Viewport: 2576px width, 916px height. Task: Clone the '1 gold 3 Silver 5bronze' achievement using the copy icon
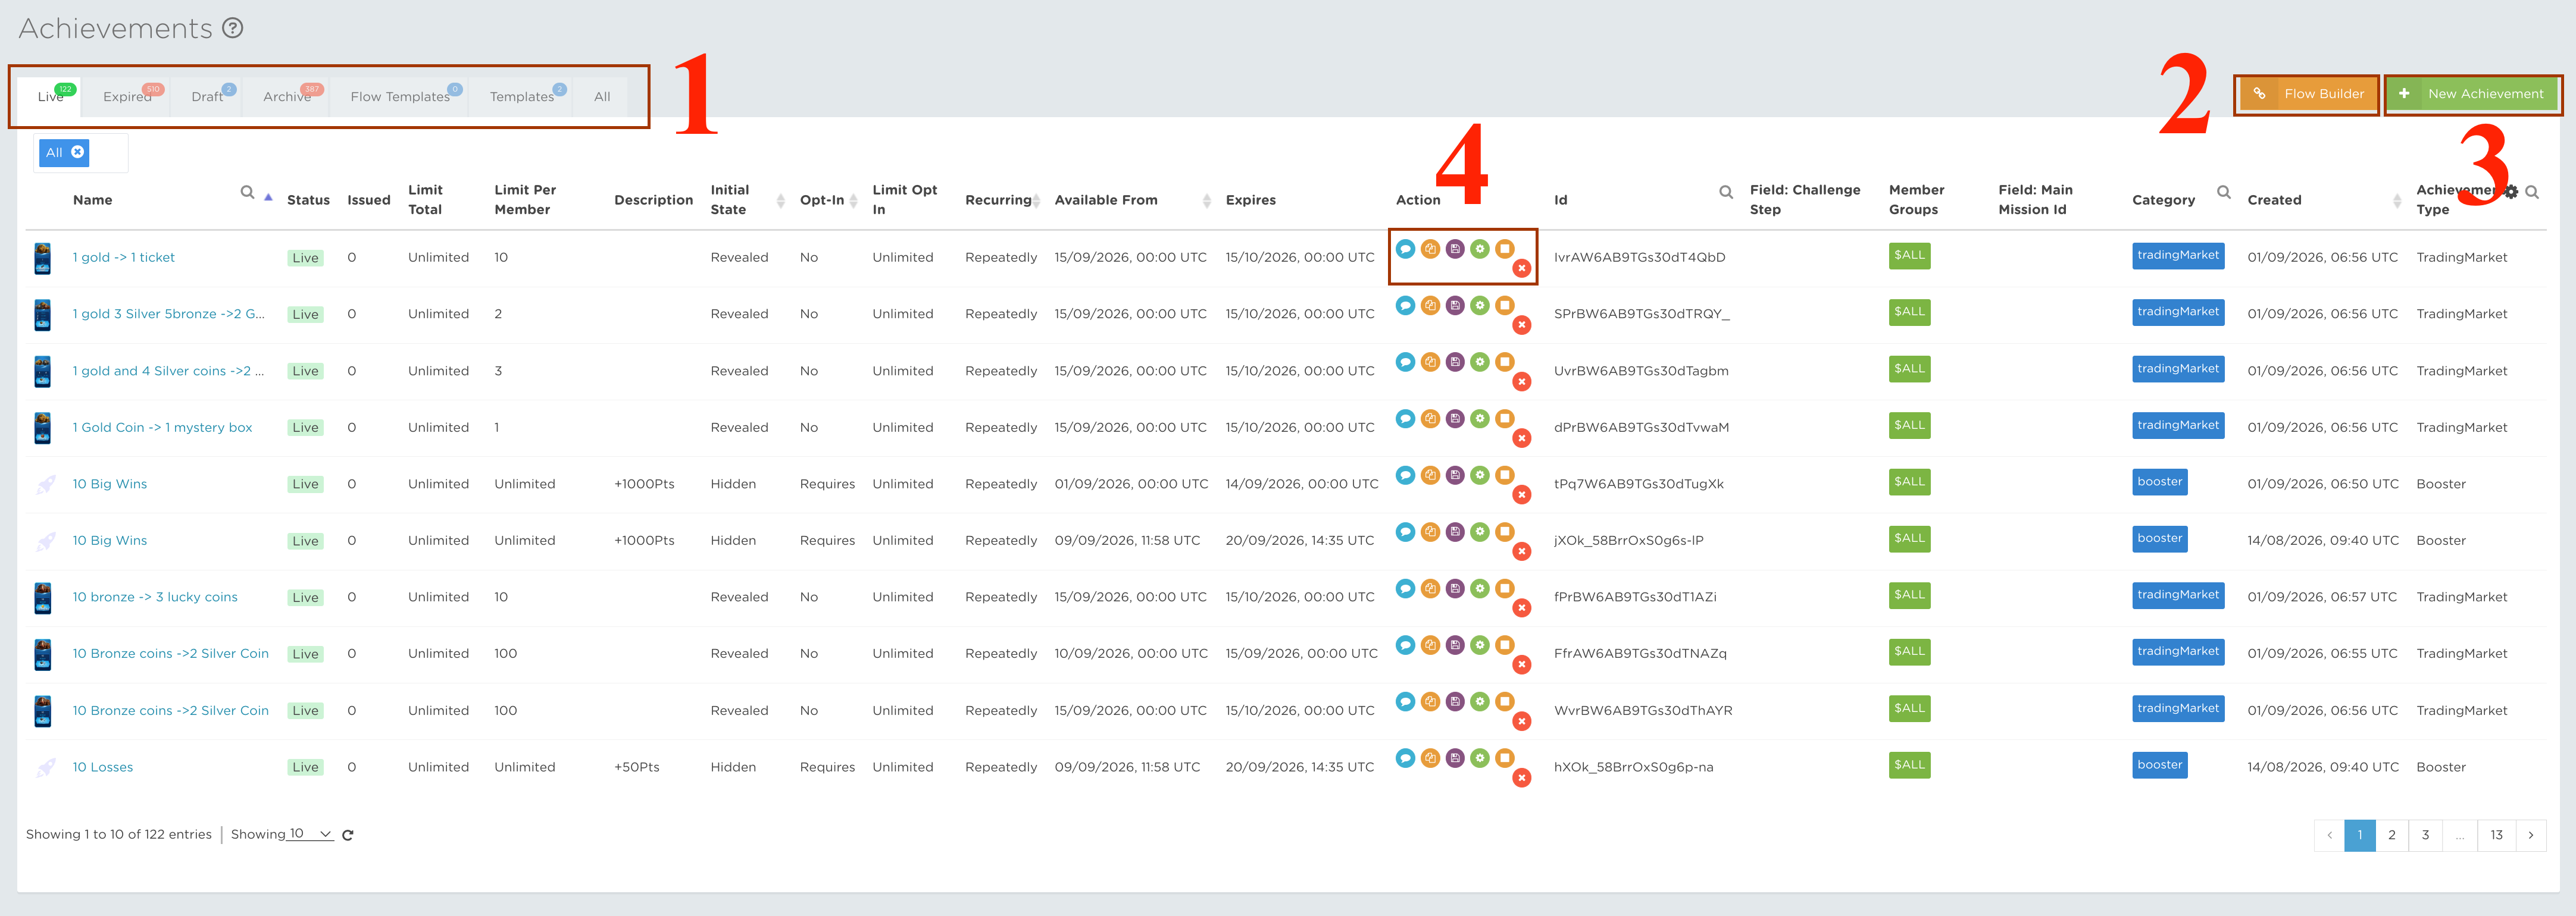pos(1430,306)
